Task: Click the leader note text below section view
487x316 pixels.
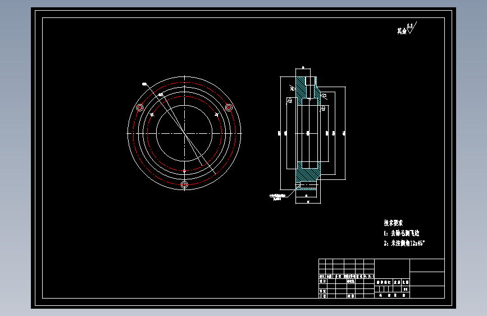Action: tap(277, 197)
